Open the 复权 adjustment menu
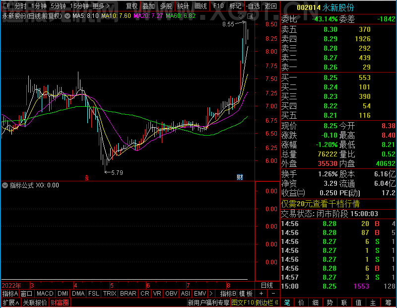Screen dimensions: 397x308 pyautogui.click(x=132, y=6)
